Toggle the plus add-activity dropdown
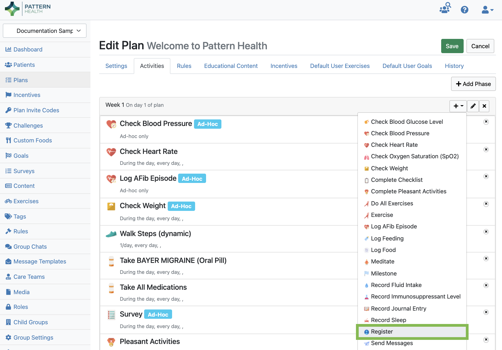This screenshot has height=350, width=502. click(x=458, y=106)
